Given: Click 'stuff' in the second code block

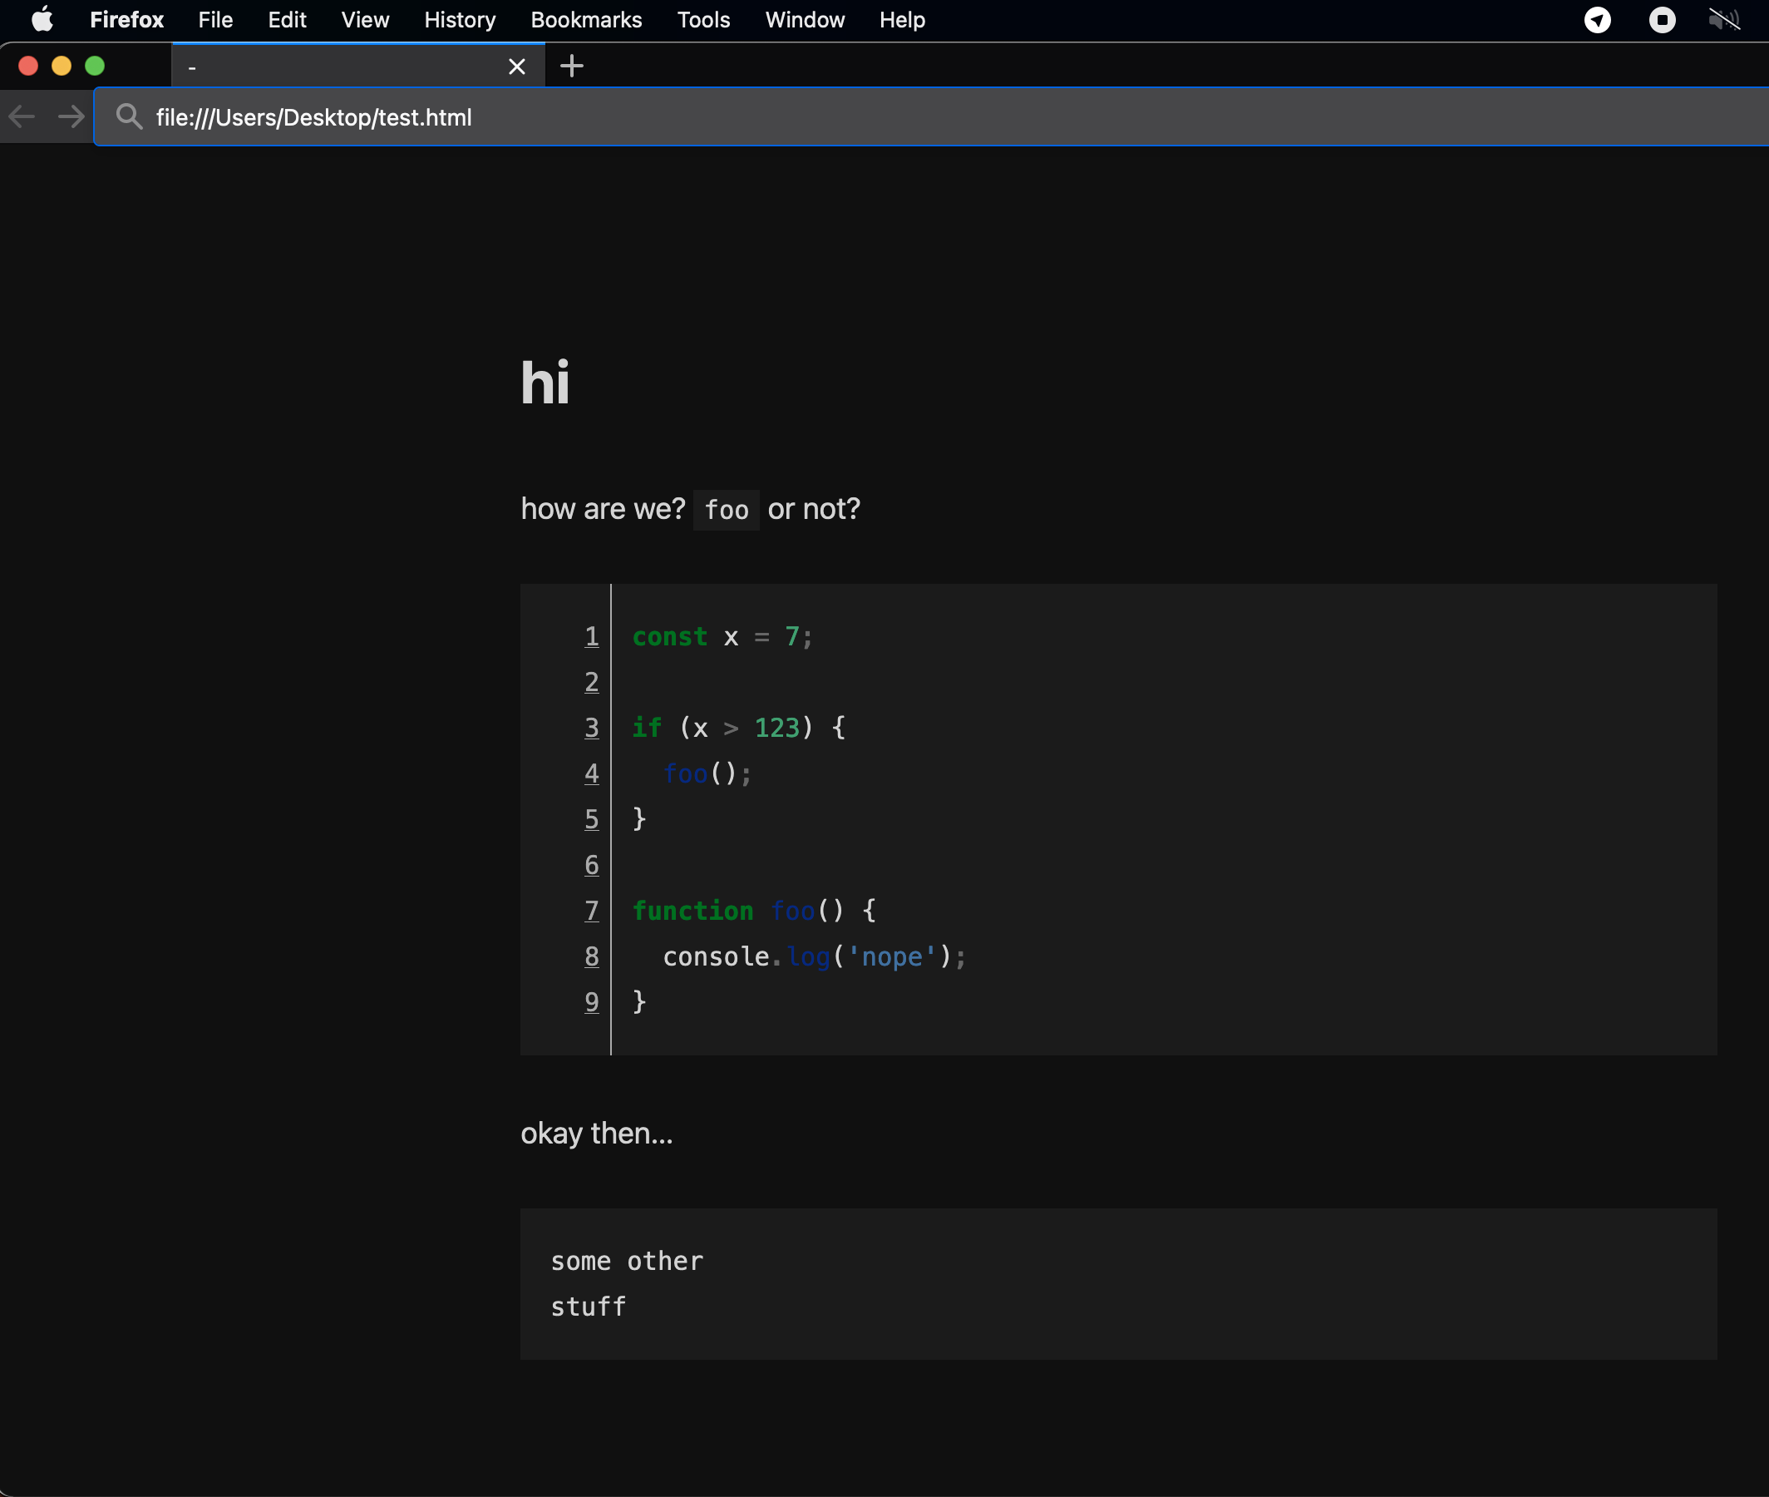Looking at the screenshot, I should [x=588, y=1307].
